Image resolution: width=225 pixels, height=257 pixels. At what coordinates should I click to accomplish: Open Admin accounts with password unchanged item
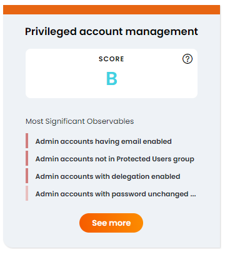click(116, 194)
